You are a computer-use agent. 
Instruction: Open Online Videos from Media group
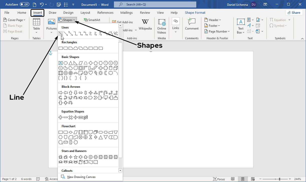(x=162, y=26)
